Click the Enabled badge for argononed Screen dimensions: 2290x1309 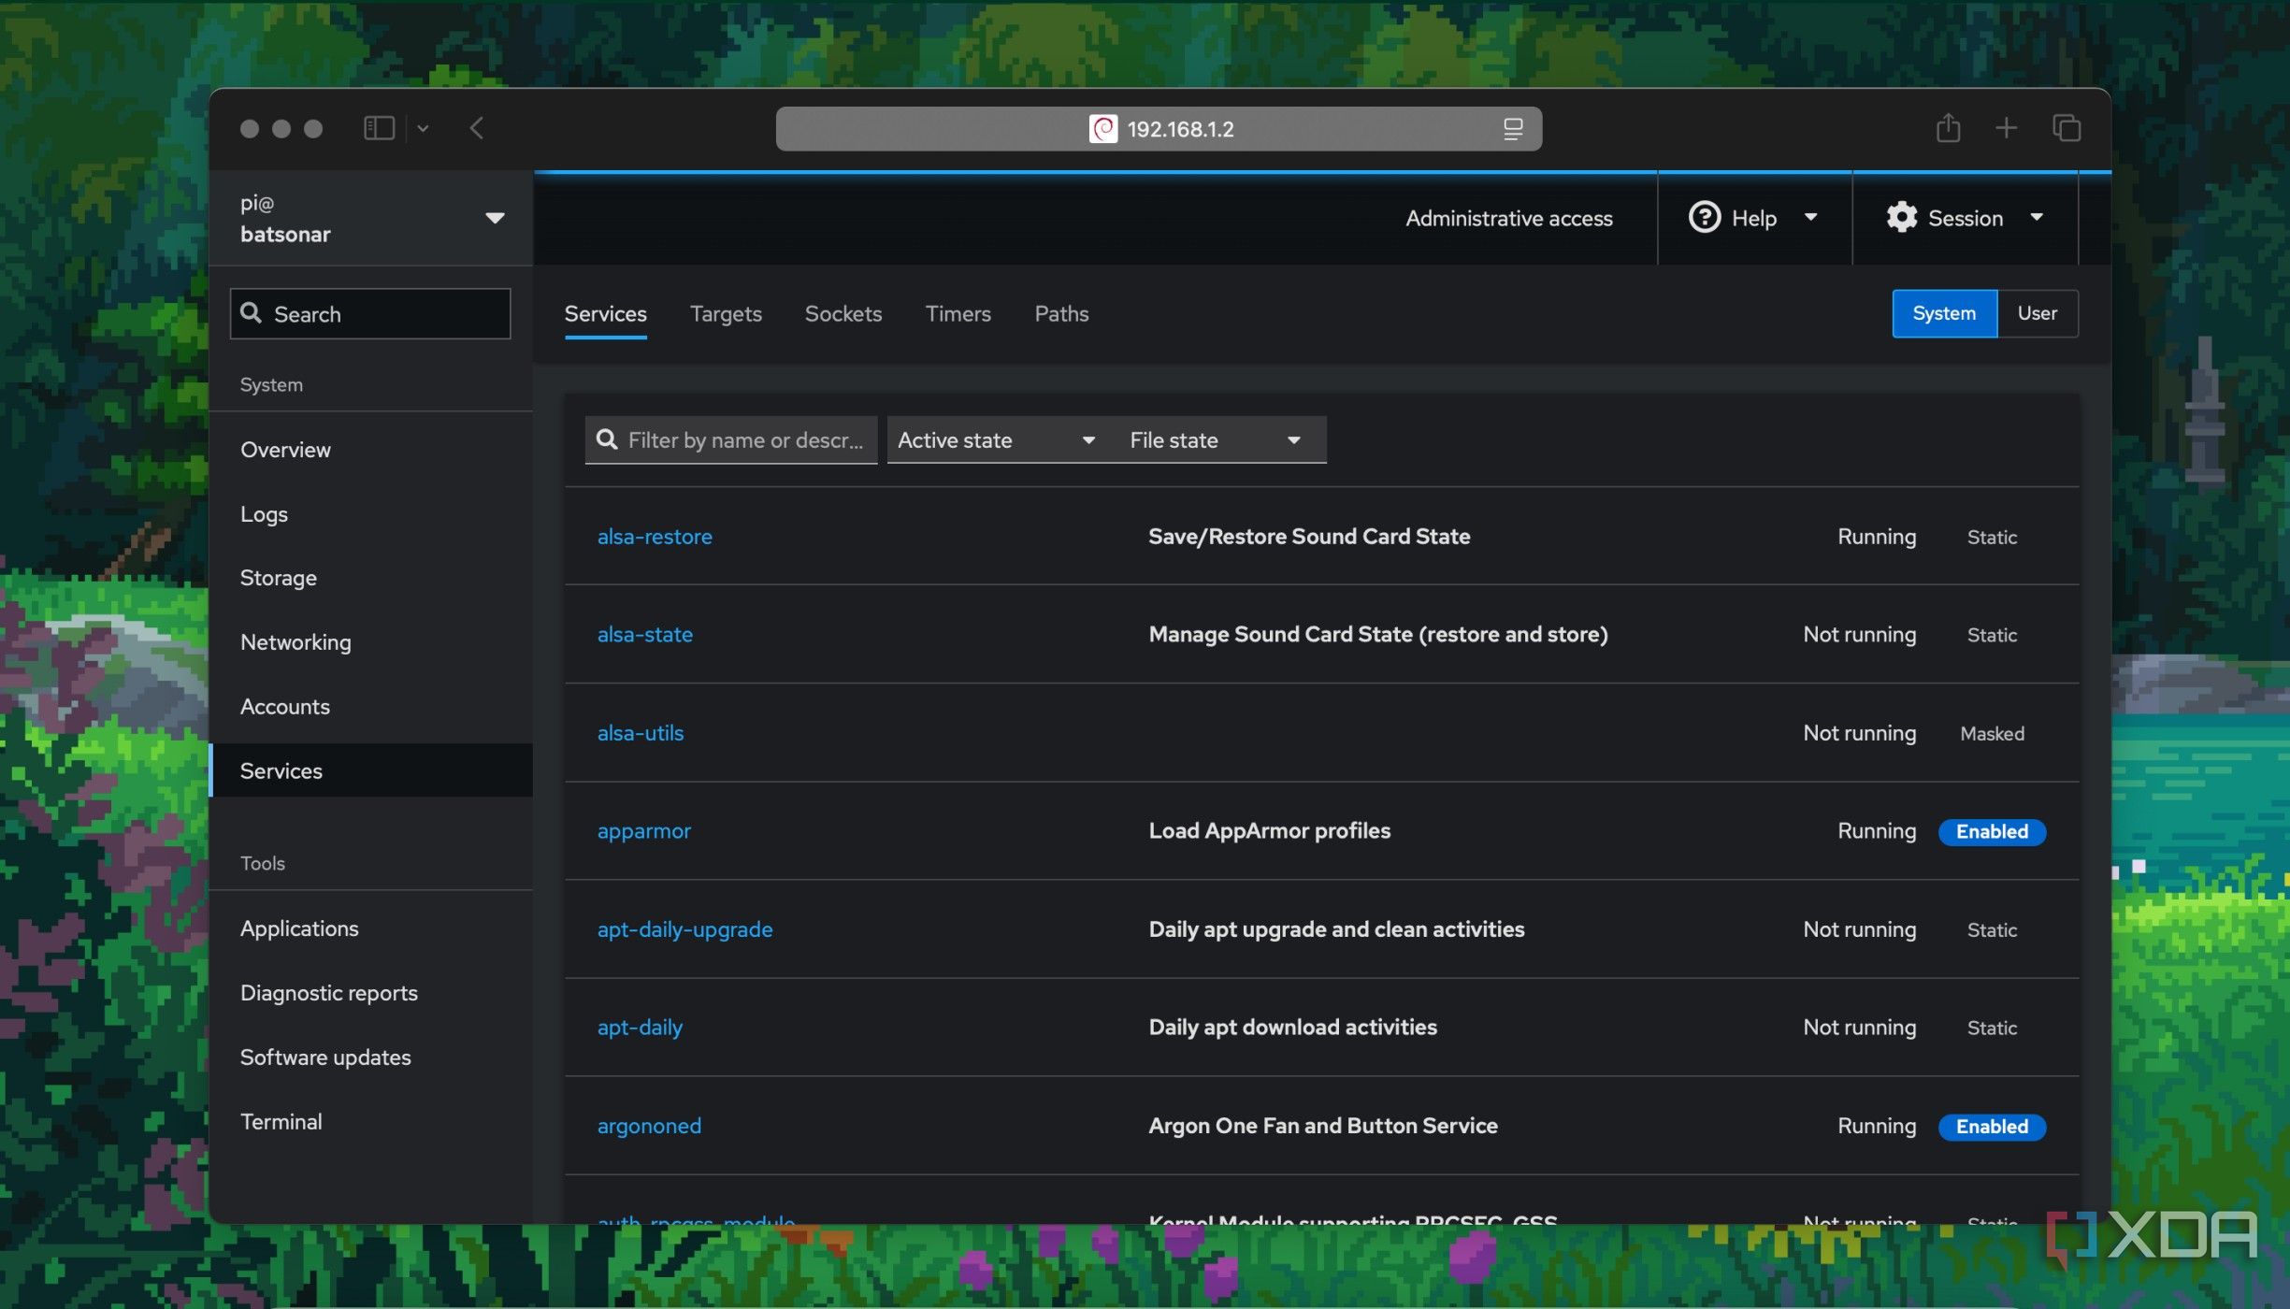click(x=1993, y=1127)
